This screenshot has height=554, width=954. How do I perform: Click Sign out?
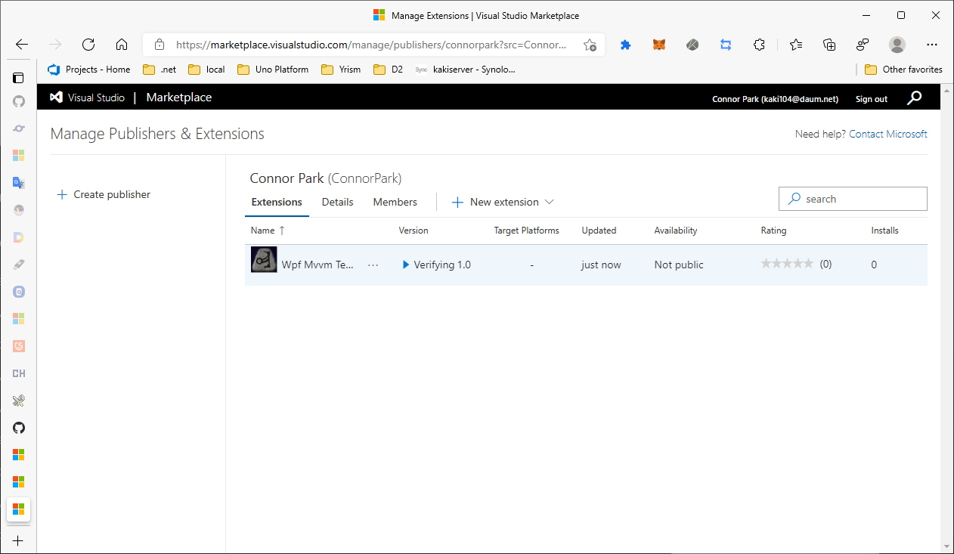872,99
